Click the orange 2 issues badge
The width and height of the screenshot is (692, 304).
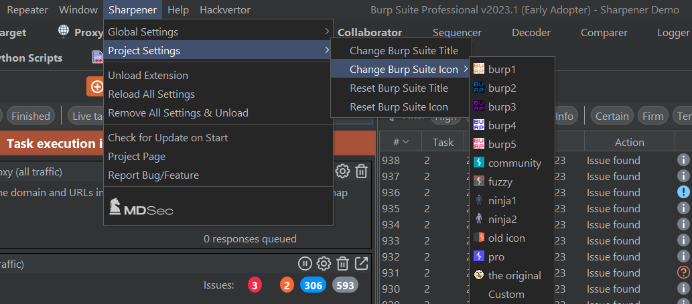(287, 285)
